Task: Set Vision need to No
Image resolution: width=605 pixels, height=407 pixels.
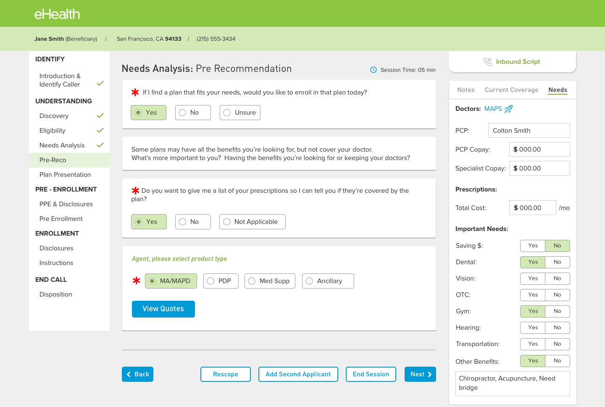Action: click(558, 278)
